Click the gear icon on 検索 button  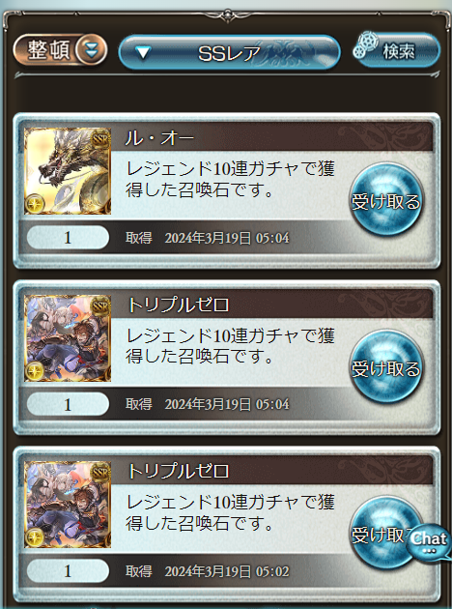pos(366,44)
